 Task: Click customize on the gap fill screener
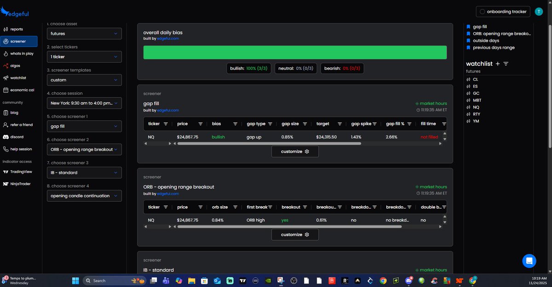coord(294,151)
